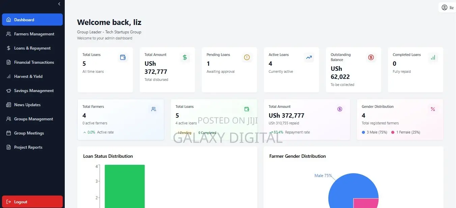Navigate to Groups Management

pos(32,119)
